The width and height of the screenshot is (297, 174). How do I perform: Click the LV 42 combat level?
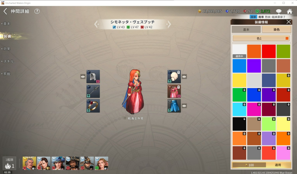(x=146, y=27)
